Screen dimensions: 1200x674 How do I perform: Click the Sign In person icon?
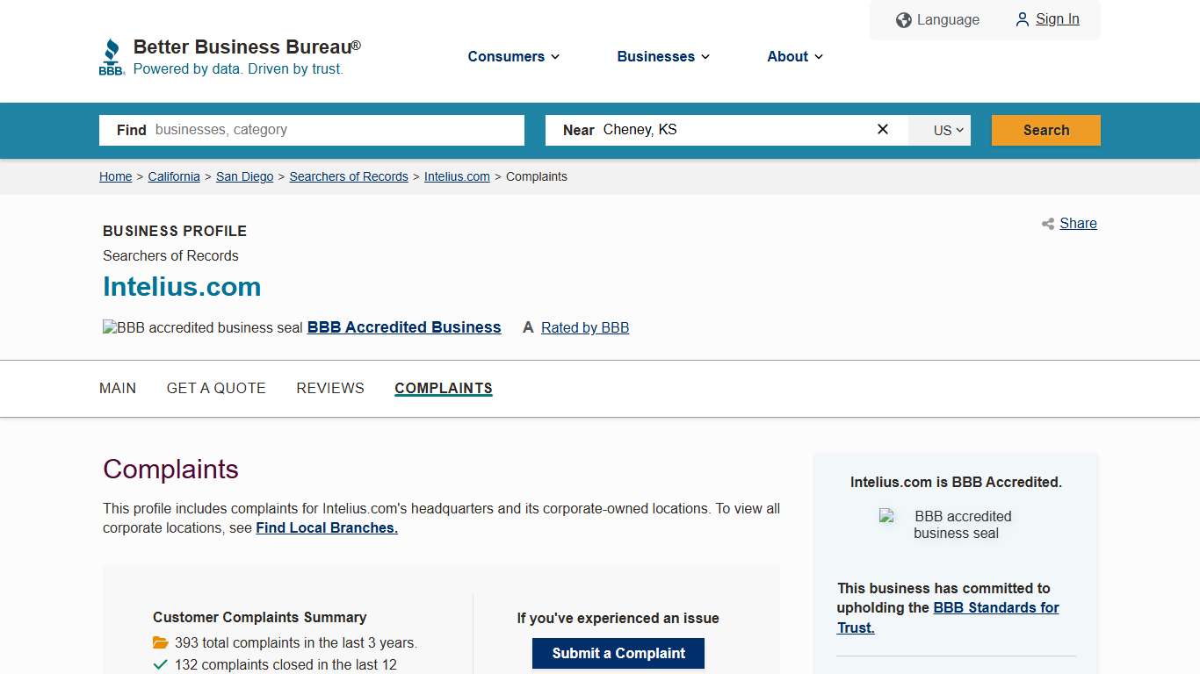click(x=1021, y=19)
